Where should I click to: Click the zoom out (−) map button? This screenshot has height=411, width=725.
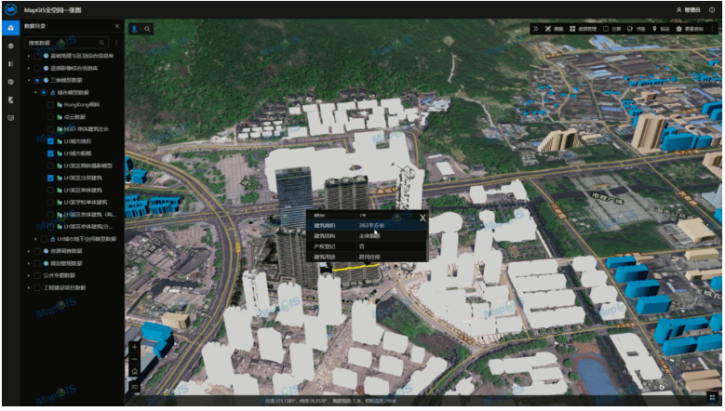coord(135,358)
